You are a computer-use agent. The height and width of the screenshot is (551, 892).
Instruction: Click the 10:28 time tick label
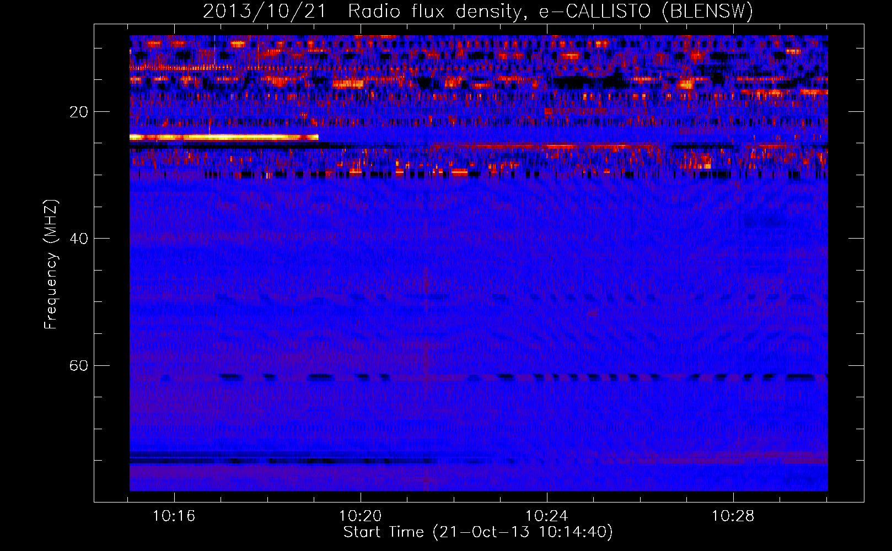(733, 516)
